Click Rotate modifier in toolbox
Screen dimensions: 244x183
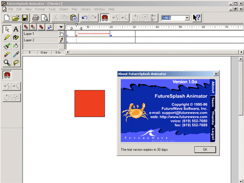[x=7, y=98]
